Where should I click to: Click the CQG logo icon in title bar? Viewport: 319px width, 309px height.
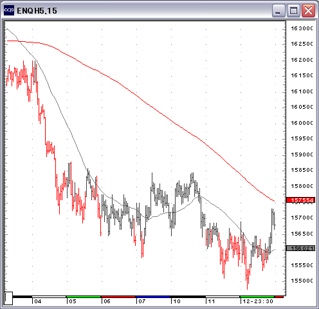point(9,10)
